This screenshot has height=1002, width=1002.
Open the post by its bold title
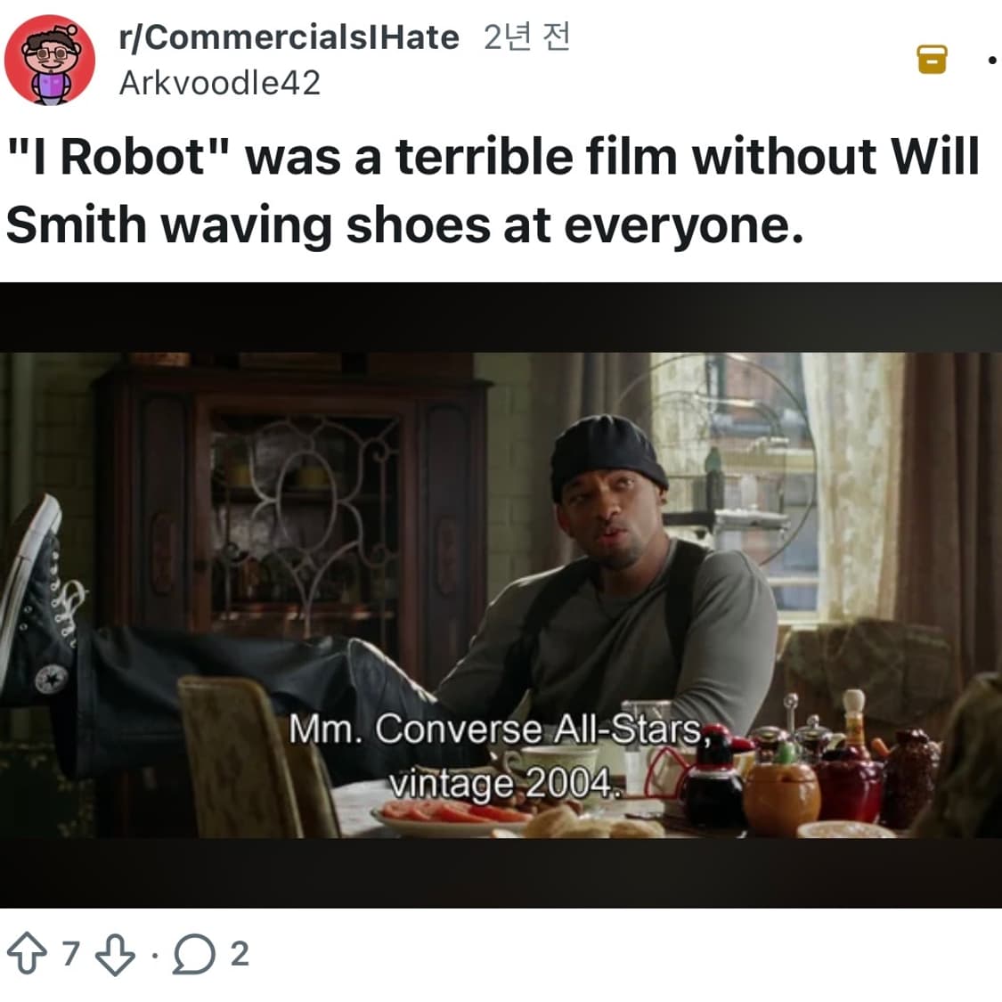coord(493,191)
